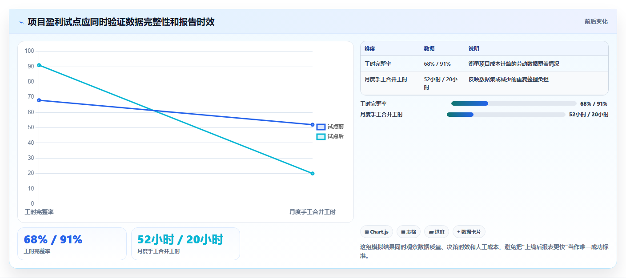Click 衡量项目成本计算的劳动数据覆盖情况 description
Image resolution: width=626 pixels, height=278 pixels.
(514, 64)
